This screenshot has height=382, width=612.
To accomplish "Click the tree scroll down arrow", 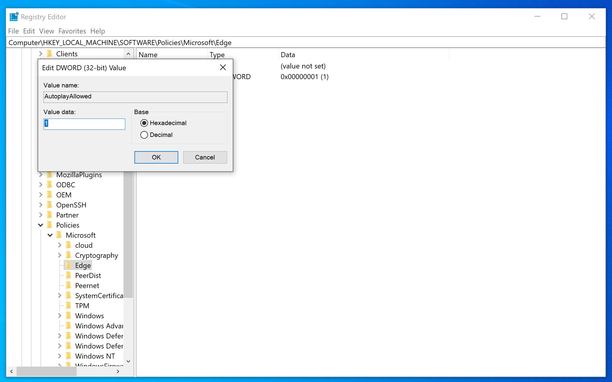I will click(128, 361).
